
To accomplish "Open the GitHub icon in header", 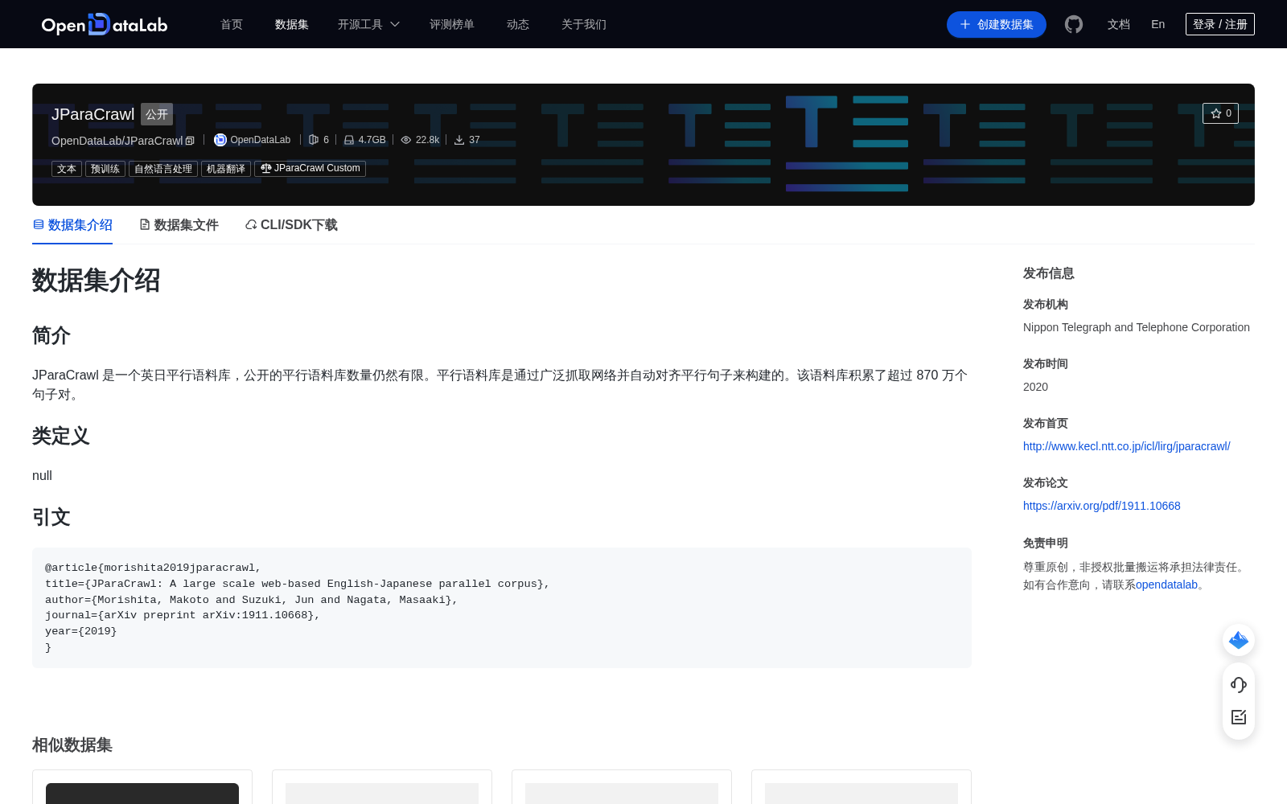I will [1074, 24].
